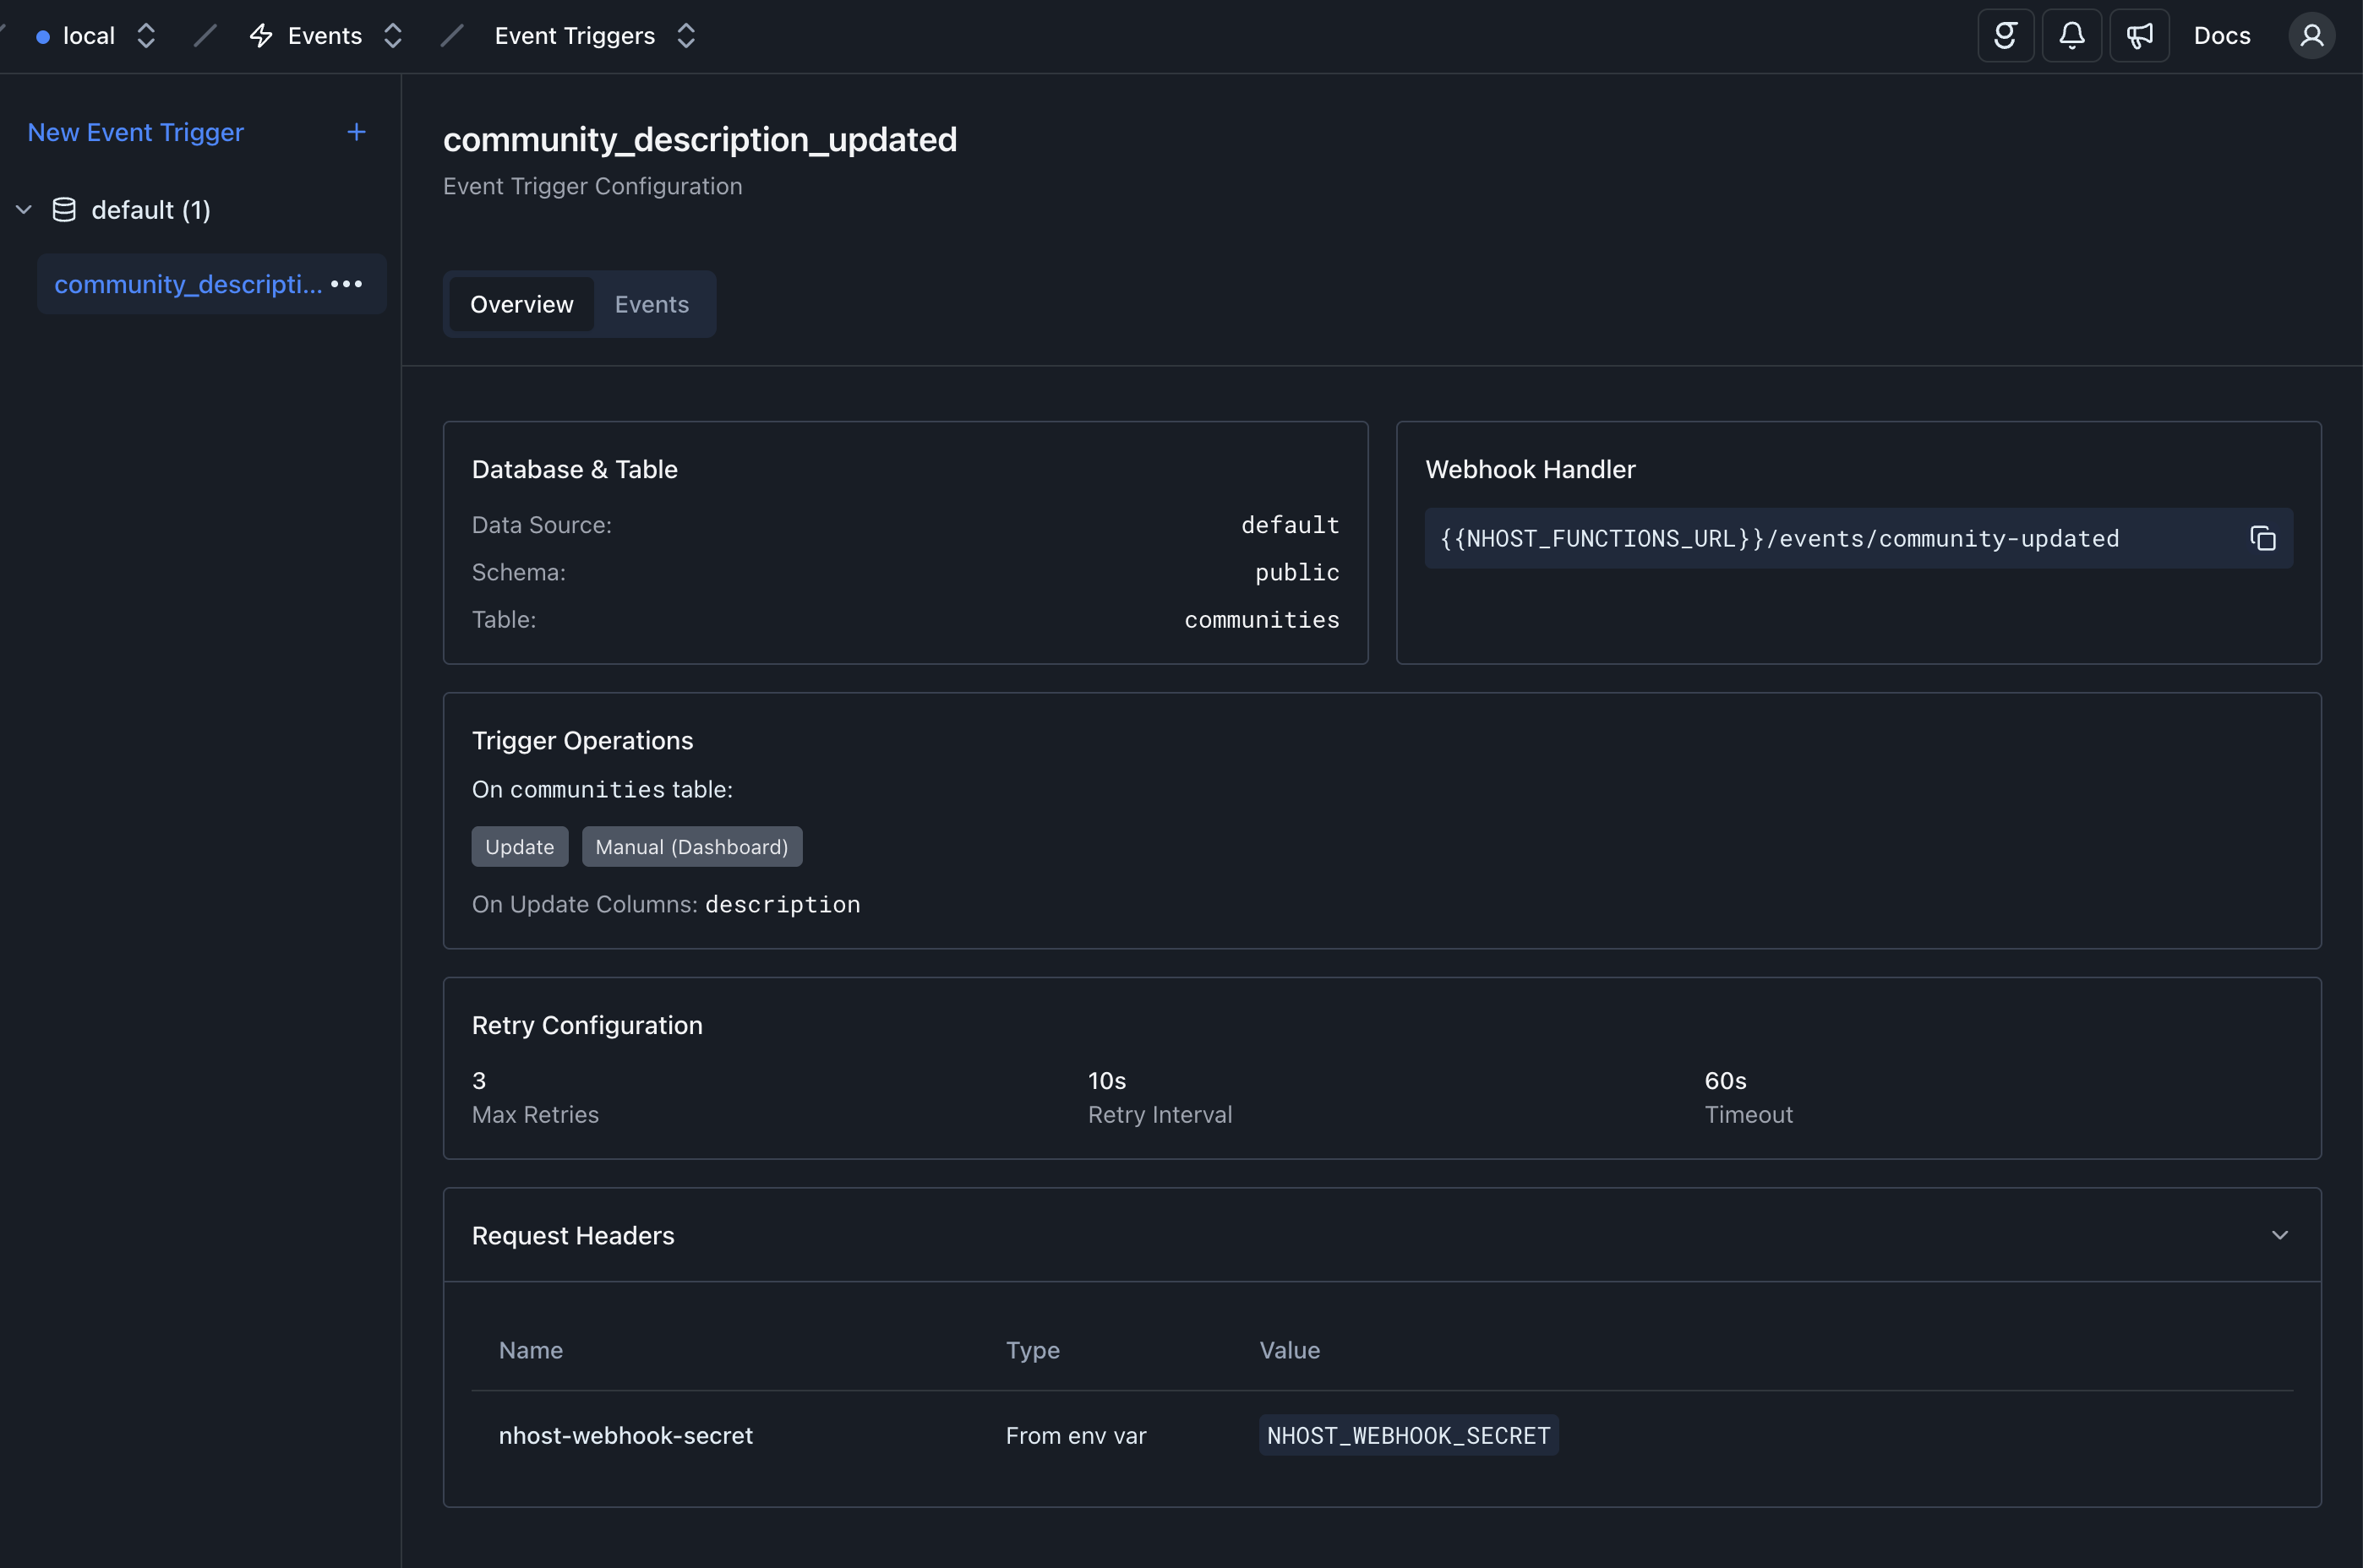Click the database icon beside default
2363x1568 pixels.
64,210
